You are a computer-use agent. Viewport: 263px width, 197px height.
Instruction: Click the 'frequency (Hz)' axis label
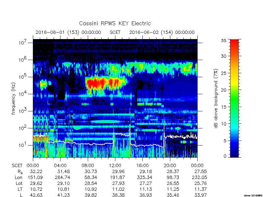point(13,98)
